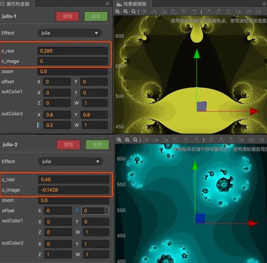Click stepper arrows on julia-2 offset Y
This screenshot has width=267, height=263.
107,210
